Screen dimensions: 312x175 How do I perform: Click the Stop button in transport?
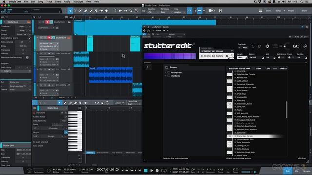pos(146,171)
